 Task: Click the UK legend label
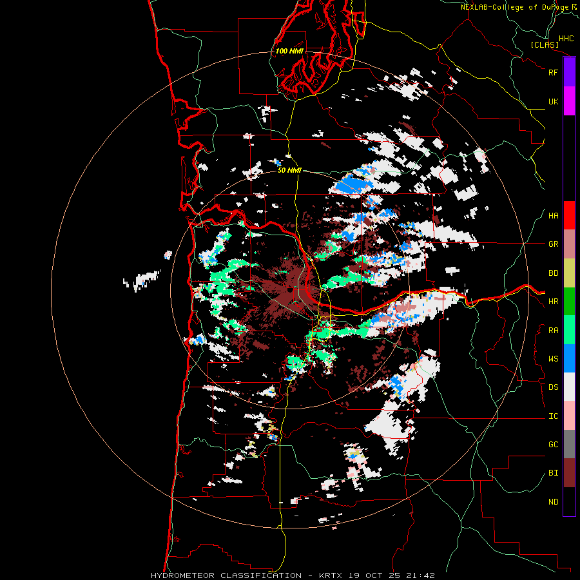553,101
